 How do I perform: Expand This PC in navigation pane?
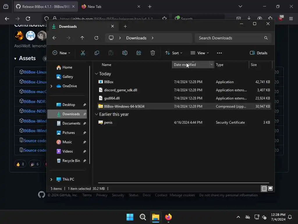51,179
